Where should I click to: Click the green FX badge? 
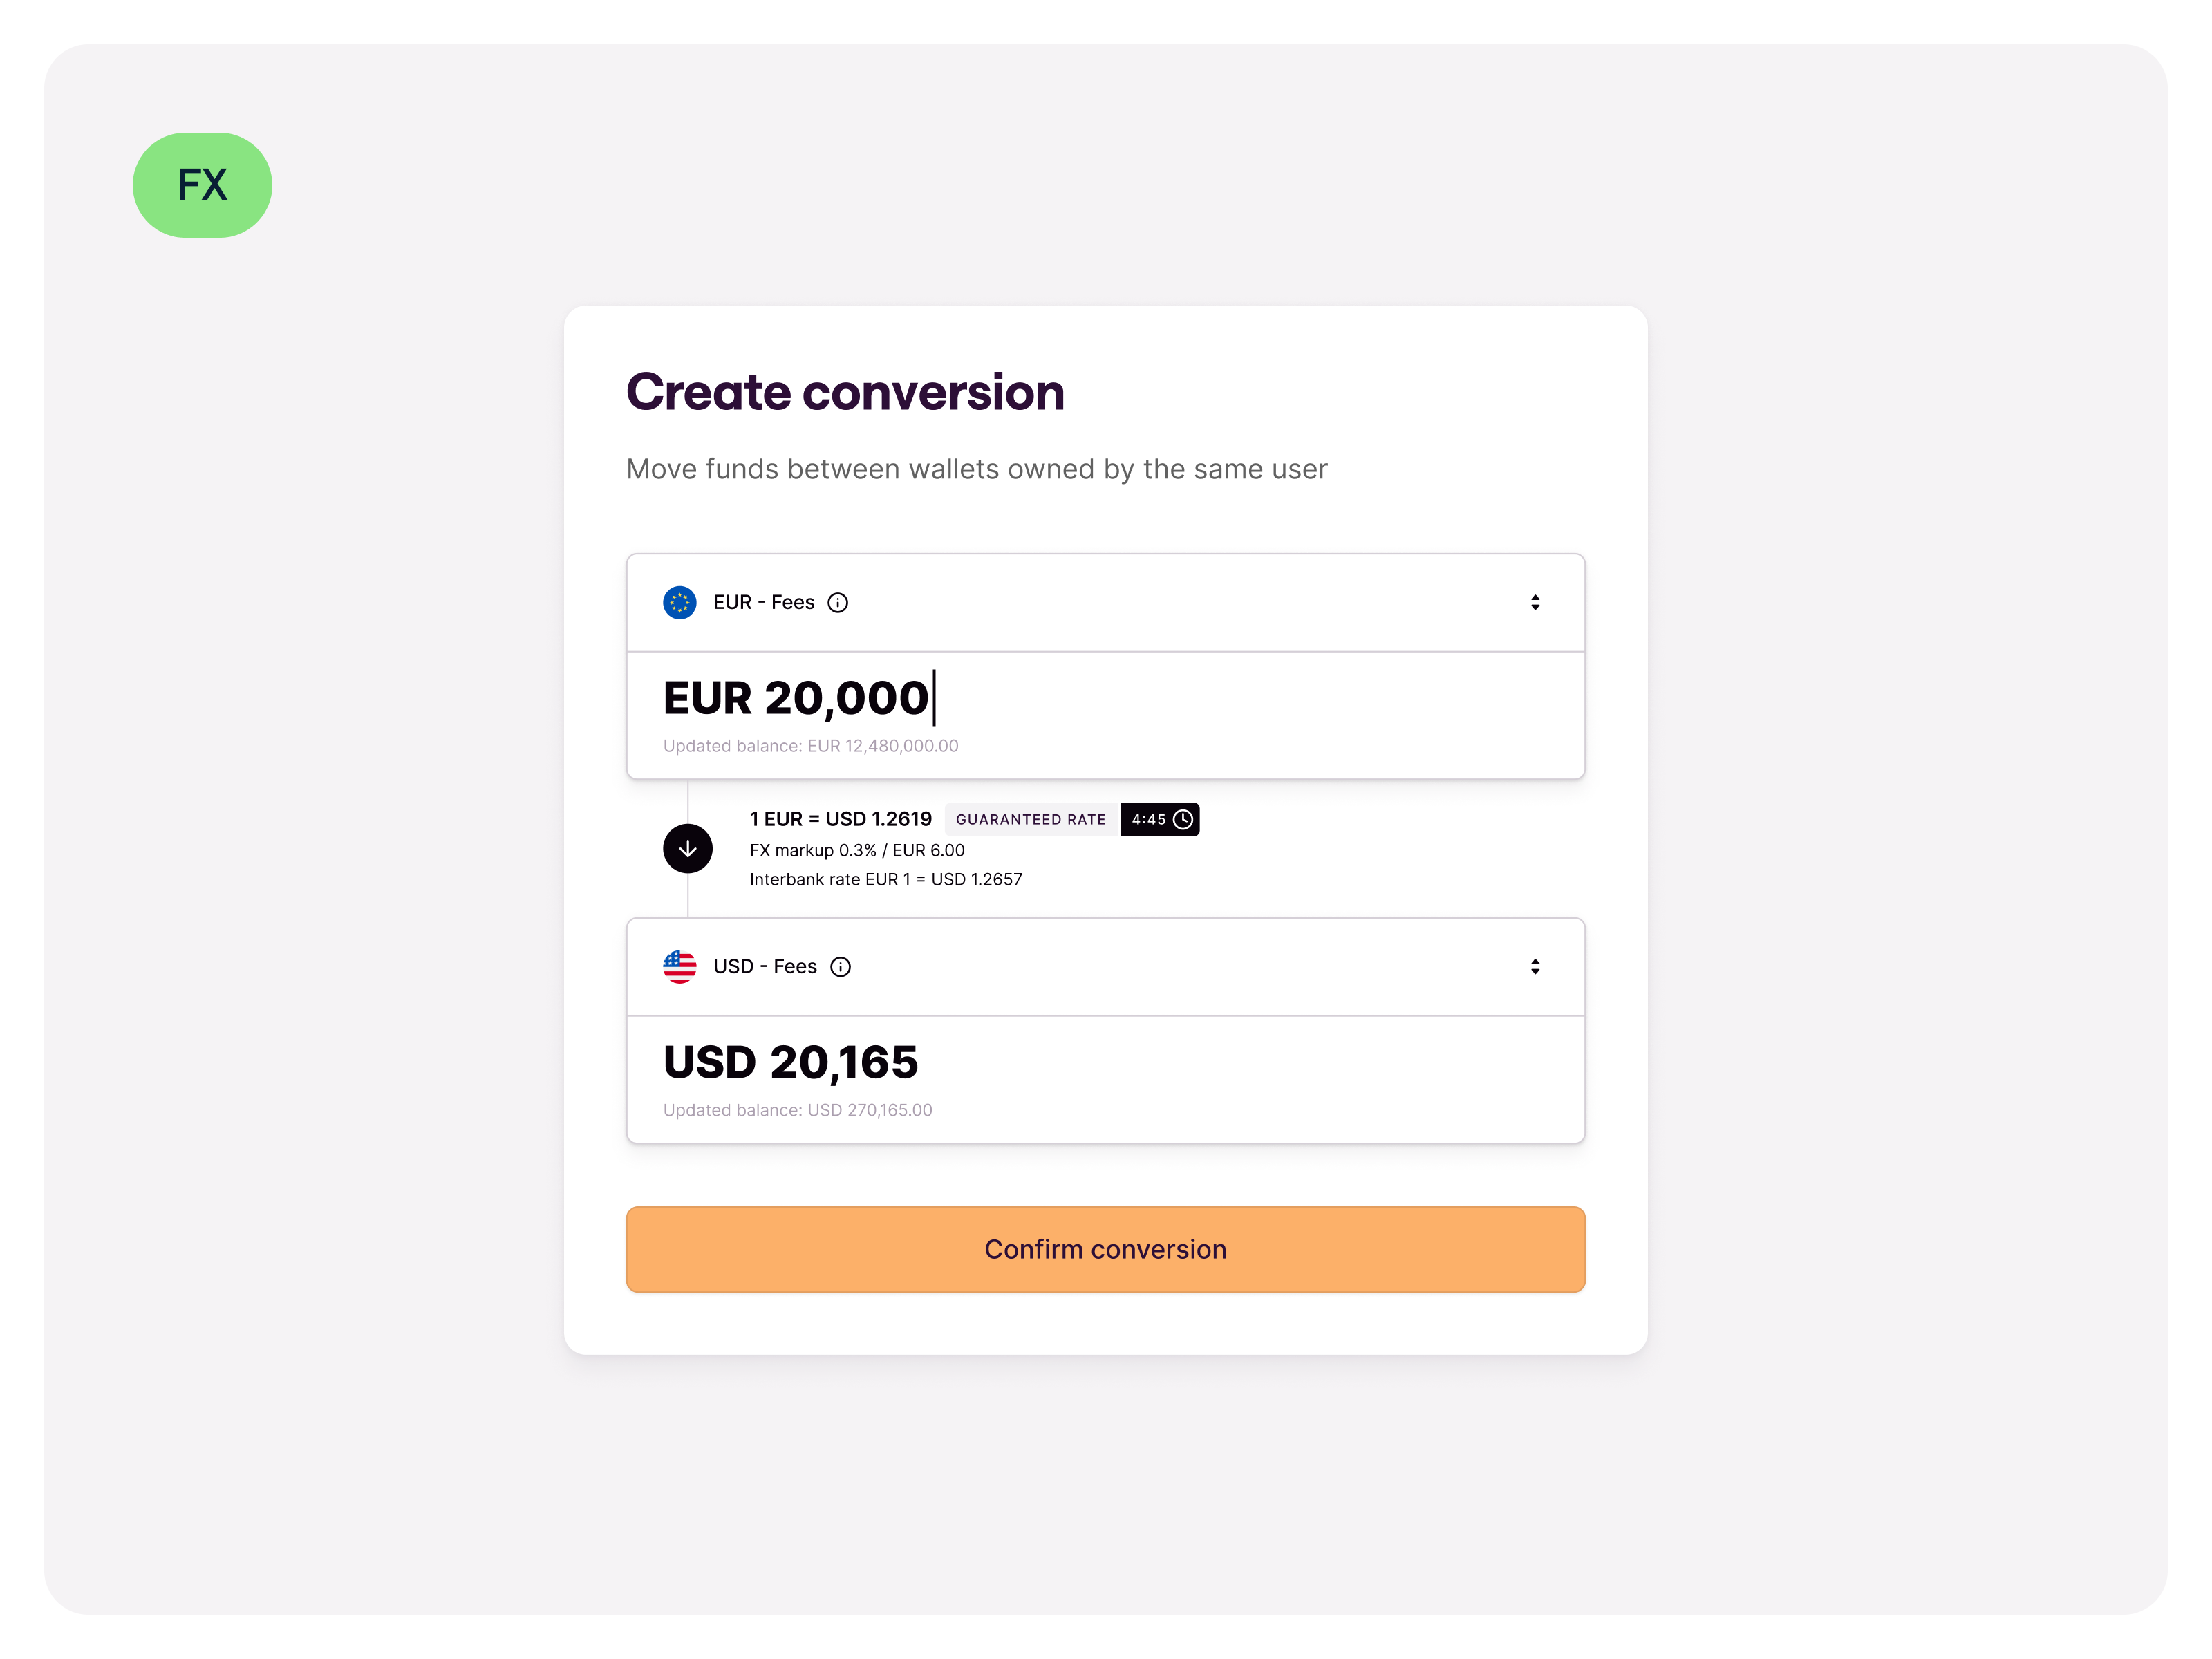pyautogui.click(x=202, y=184)
